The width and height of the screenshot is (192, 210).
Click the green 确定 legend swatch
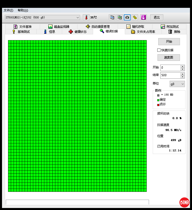(x=158, y=100)
